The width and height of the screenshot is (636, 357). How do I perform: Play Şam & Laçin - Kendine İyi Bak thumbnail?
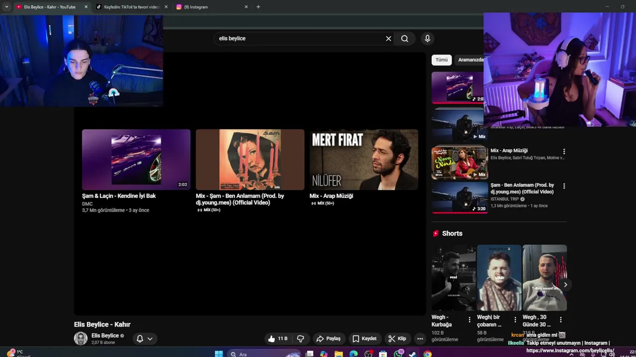click(136, 160)
